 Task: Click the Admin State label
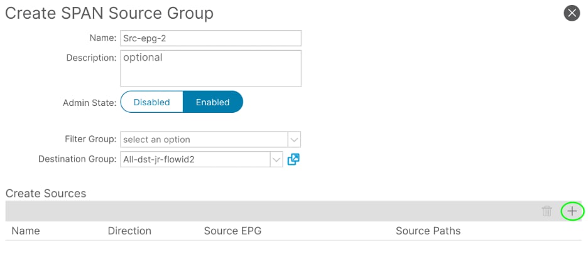[90, 103]
